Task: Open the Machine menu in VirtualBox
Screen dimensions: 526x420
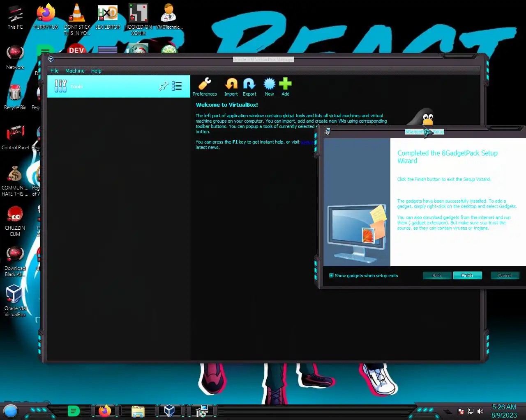Action: click(x=75, y=71)
